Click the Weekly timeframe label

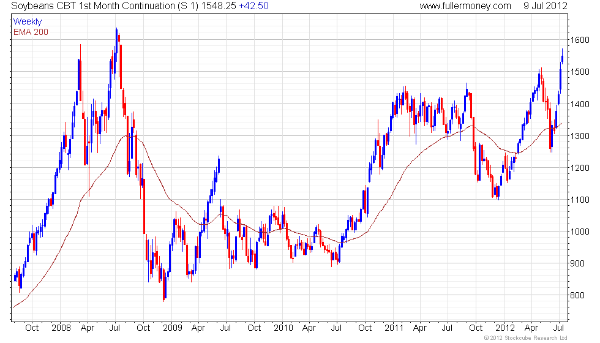point(27,22)
